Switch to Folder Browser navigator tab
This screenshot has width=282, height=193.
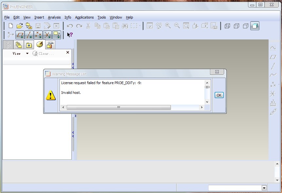coord(19,45)
